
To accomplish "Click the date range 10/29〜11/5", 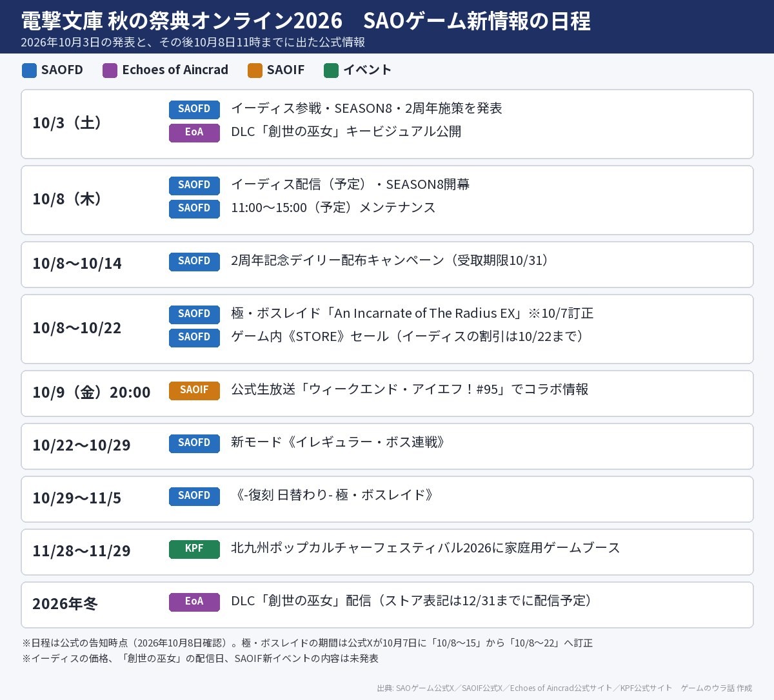I will (x=77, y=498).
